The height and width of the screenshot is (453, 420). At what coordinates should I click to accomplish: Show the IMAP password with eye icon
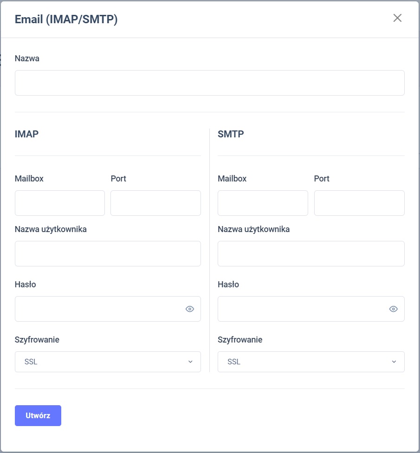click(190, 309)
